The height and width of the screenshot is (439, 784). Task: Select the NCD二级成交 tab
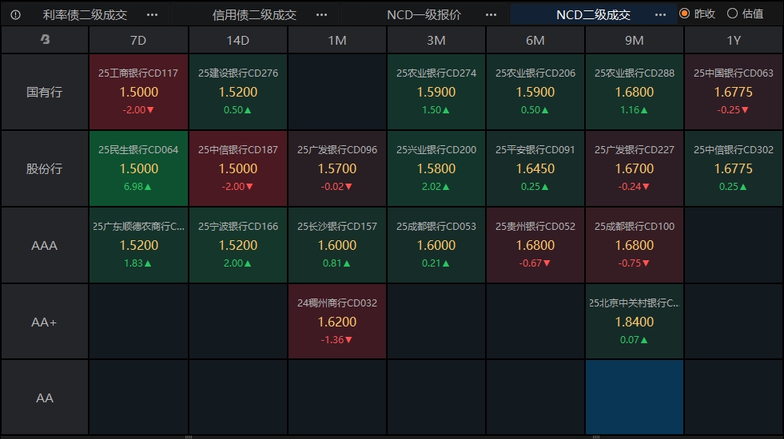click(594, 15)
